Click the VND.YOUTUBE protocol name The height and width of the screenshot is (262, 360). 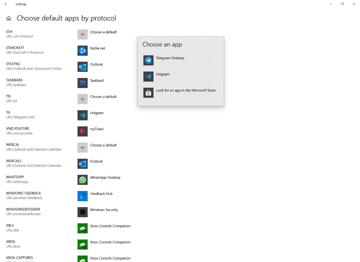pos(18,128)
